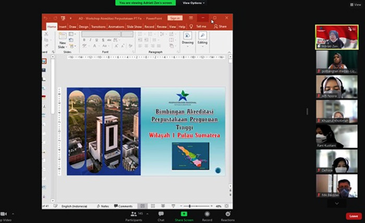Open the Drawing group dropdown
365x223 pixels.
pyautogui.click(x=188, y=40)
